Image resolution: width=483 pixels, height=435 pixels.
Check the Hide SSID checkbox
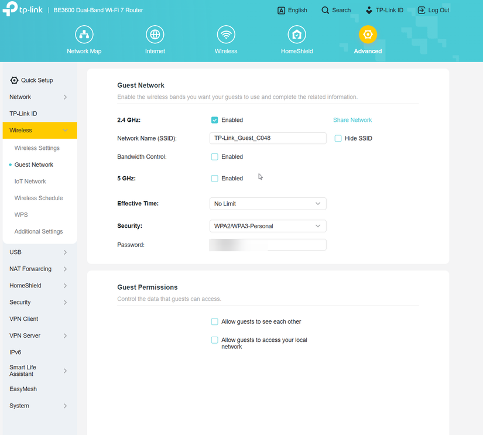338,138
